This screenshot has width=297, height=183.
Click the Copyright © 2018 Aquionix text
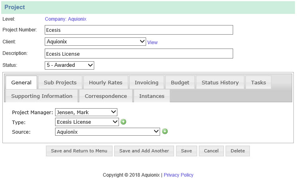pyautogui.click(x=131, y=175)
